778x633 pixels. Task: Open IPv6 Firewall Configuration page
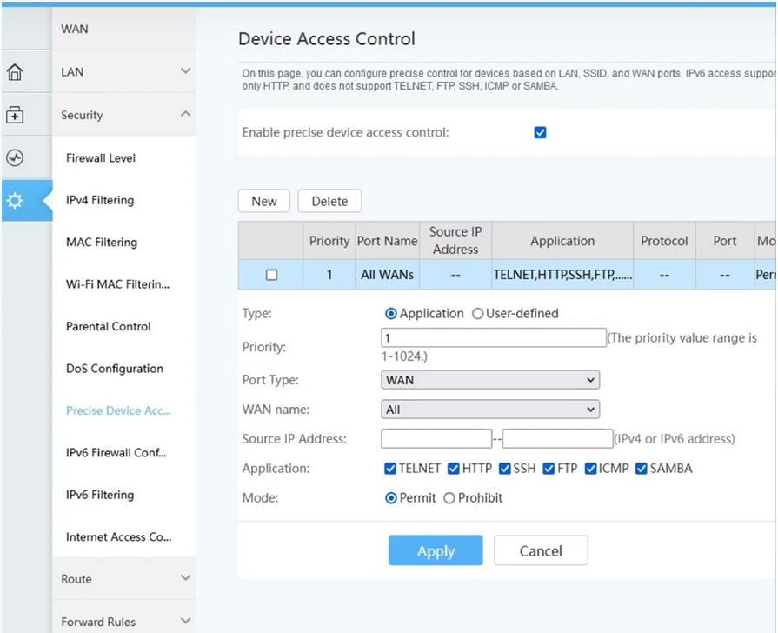[116, 453]
